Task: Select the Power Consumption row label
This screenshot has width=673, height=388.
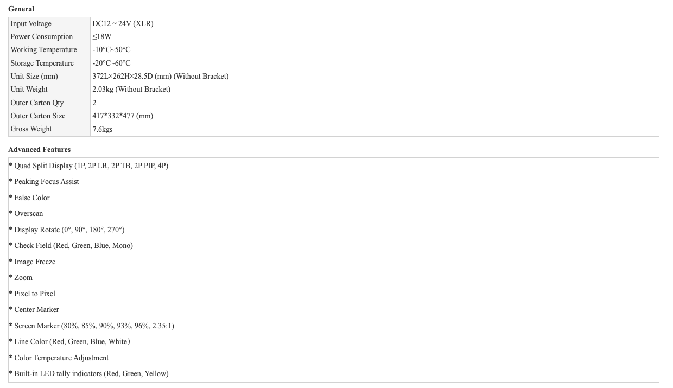Action: 49,36
